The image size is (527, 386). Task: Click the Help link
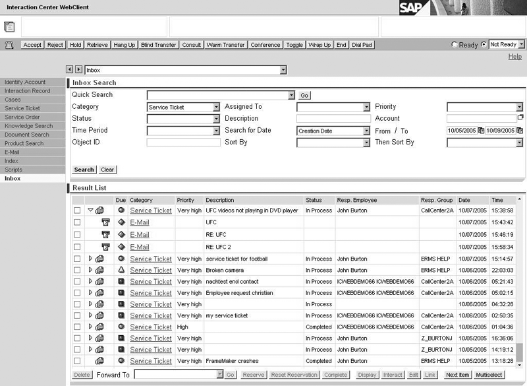pos(514,57)
